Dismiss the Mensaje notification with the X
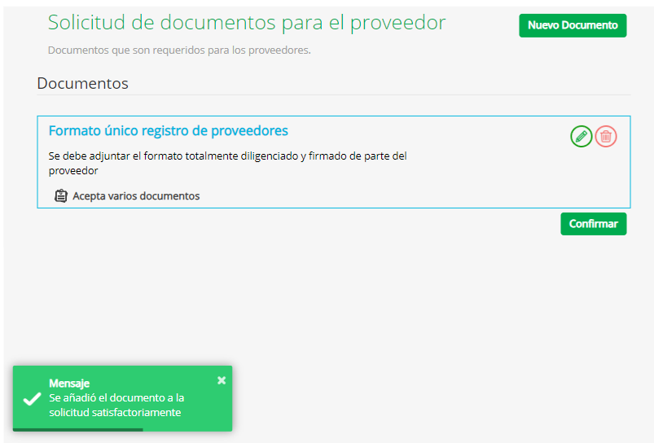The image size is (654, 443). (x=222, y=380)
